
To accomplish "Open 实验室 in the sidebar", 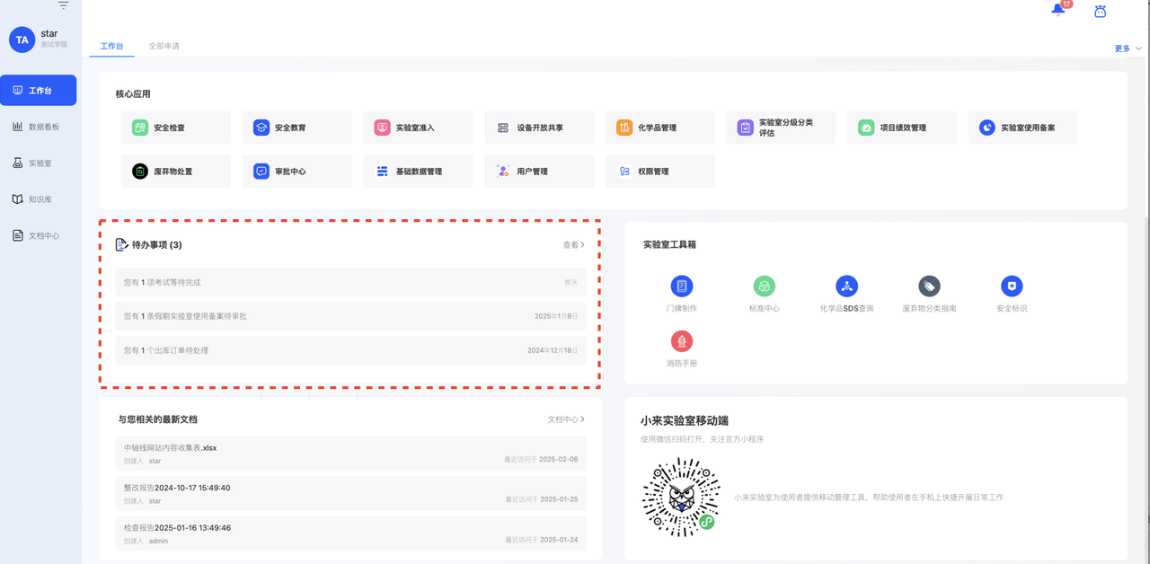I will (39, 163).
